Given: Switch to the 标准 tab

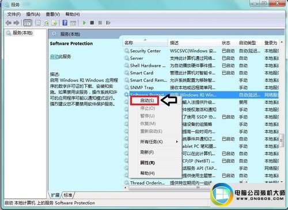Looking at the screenshot, I should pyautogui.click(x=68, y=195).
